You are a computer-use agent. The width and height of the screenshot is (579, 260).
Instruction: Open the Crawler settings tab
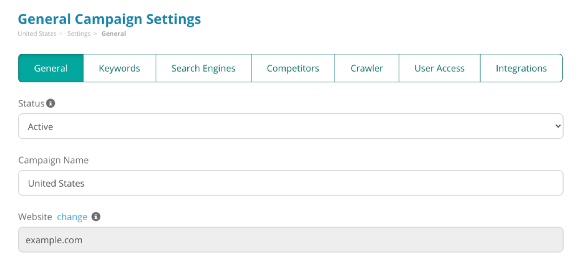pos(367,68)
